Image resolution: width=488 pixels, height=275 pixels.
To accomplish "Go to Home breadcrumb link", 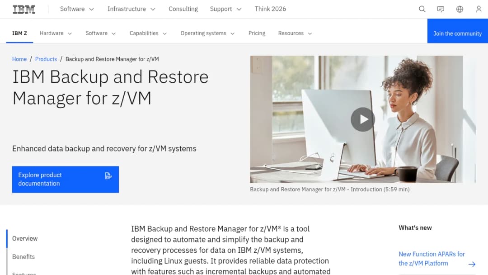I will 19,59.
